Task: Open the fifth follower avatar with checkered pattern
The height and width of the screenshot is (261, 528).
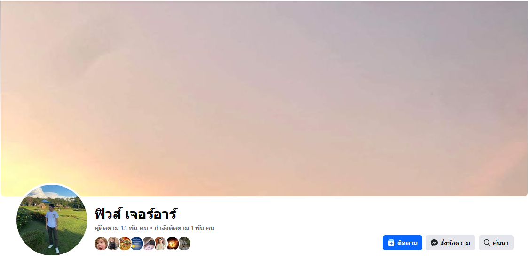Action: click(149, 244)
